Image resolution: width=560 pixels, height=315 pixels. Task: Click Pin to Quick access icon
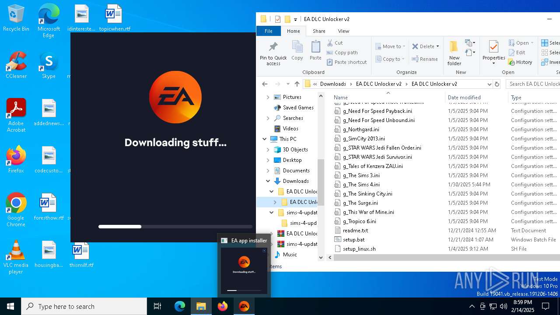(273, 53)
